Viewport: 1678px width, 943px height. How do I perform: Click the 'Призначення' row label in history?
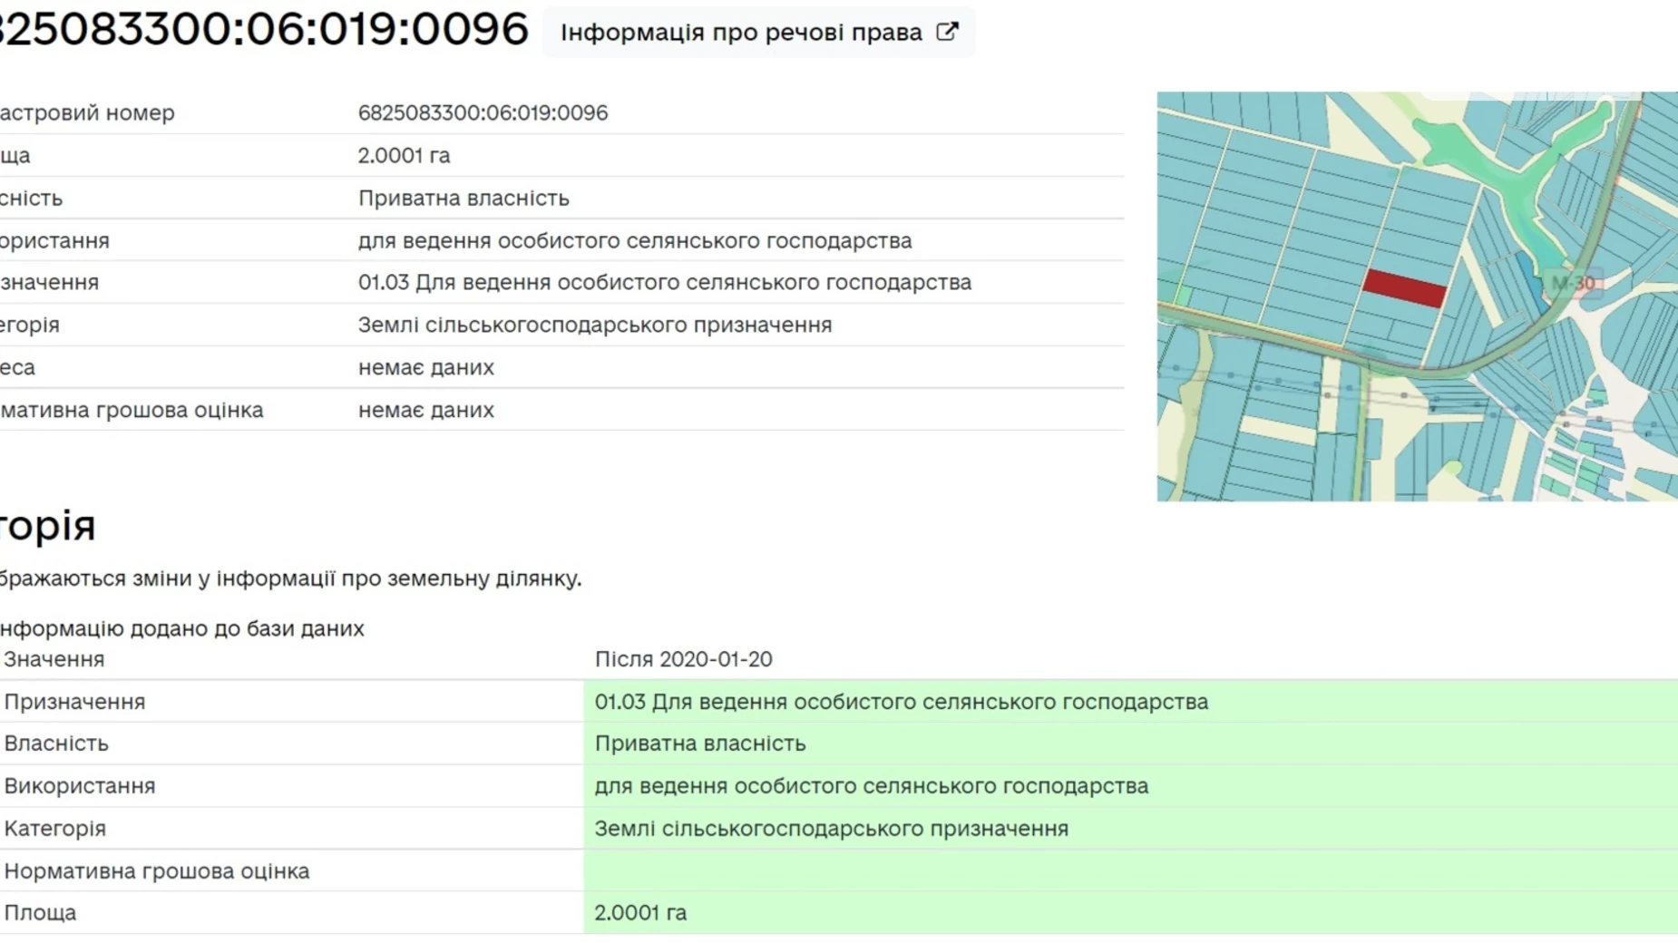pyautogui.click(x=74, y=703)
